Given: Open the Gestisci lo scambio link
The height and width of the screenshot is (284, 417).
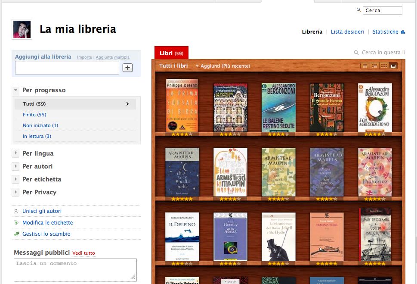Looking at the screenshot, I should click(x=46, y=234).
